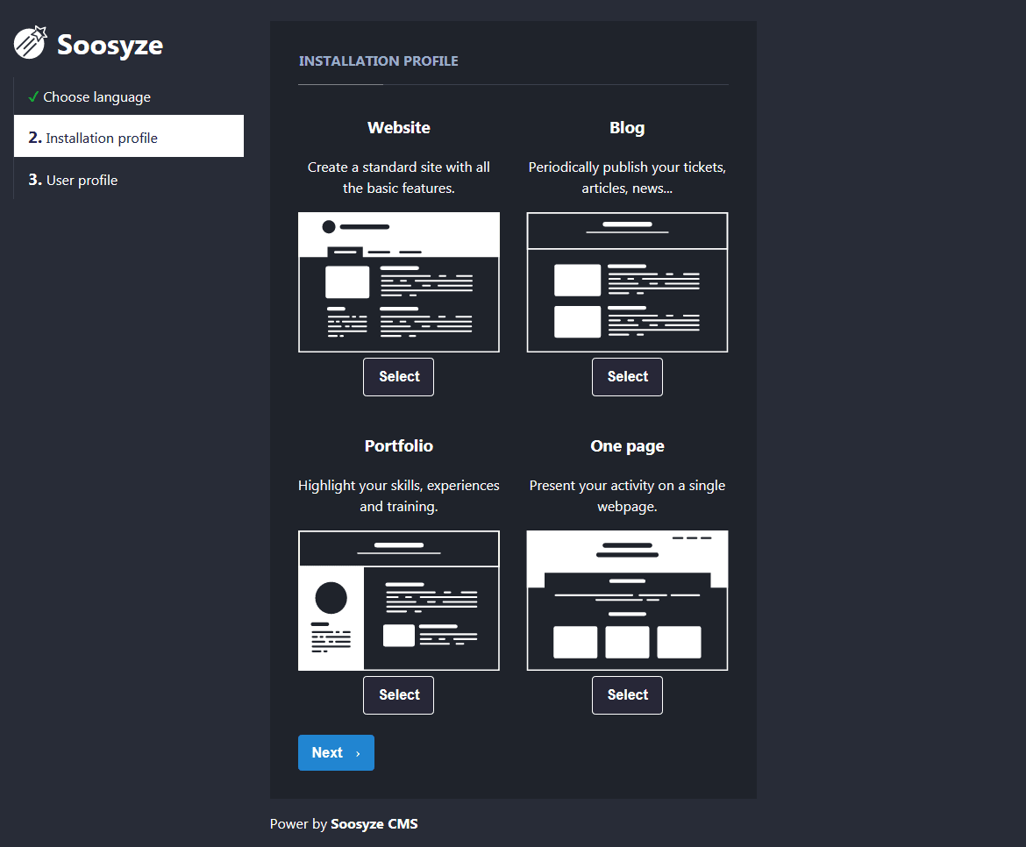Open the Choose language step
Viewport: 1026px width, 847px height.
click(96, 97)
